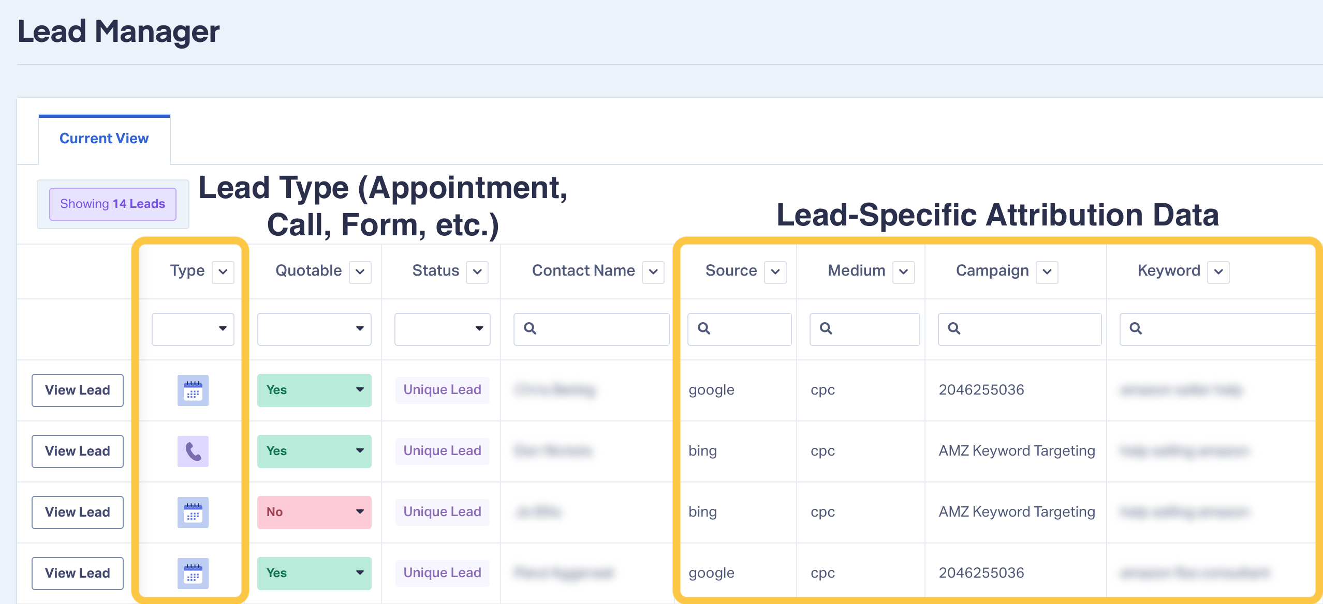Click the appointment calendar icon in google 2046255036 first row

193,390
